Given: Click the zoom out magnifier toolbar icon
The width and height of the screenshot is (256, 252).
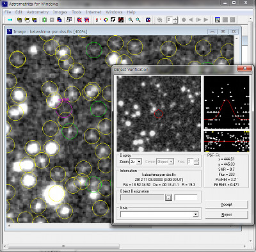Looking at the screenshot, I should [x=138, y=20].
